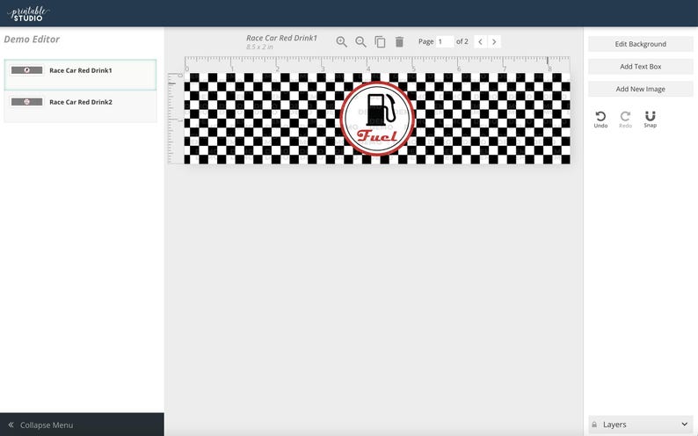Click the Race Car Red Drink1 title
The height and width of the screenshot is (436, 698).
281,39
